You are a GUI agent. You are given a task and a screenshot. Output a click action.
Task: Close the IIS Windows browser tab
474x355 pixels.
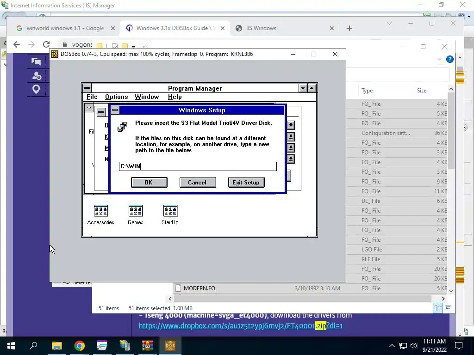(x=331, y=28)
